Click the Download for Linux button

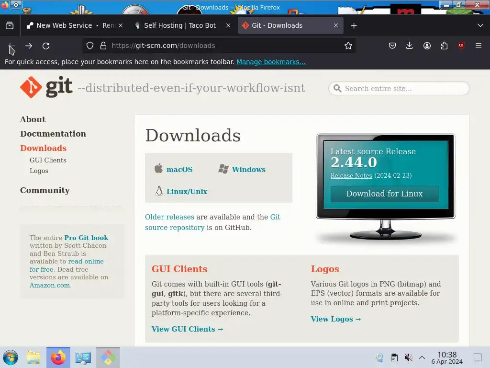(x=384, y=194)
